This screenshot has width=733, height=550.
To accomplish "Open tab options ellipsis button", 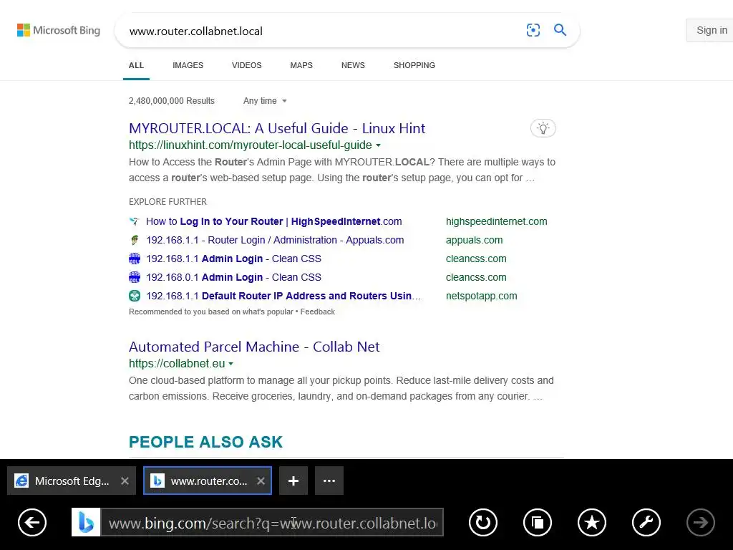I will 329,481.
